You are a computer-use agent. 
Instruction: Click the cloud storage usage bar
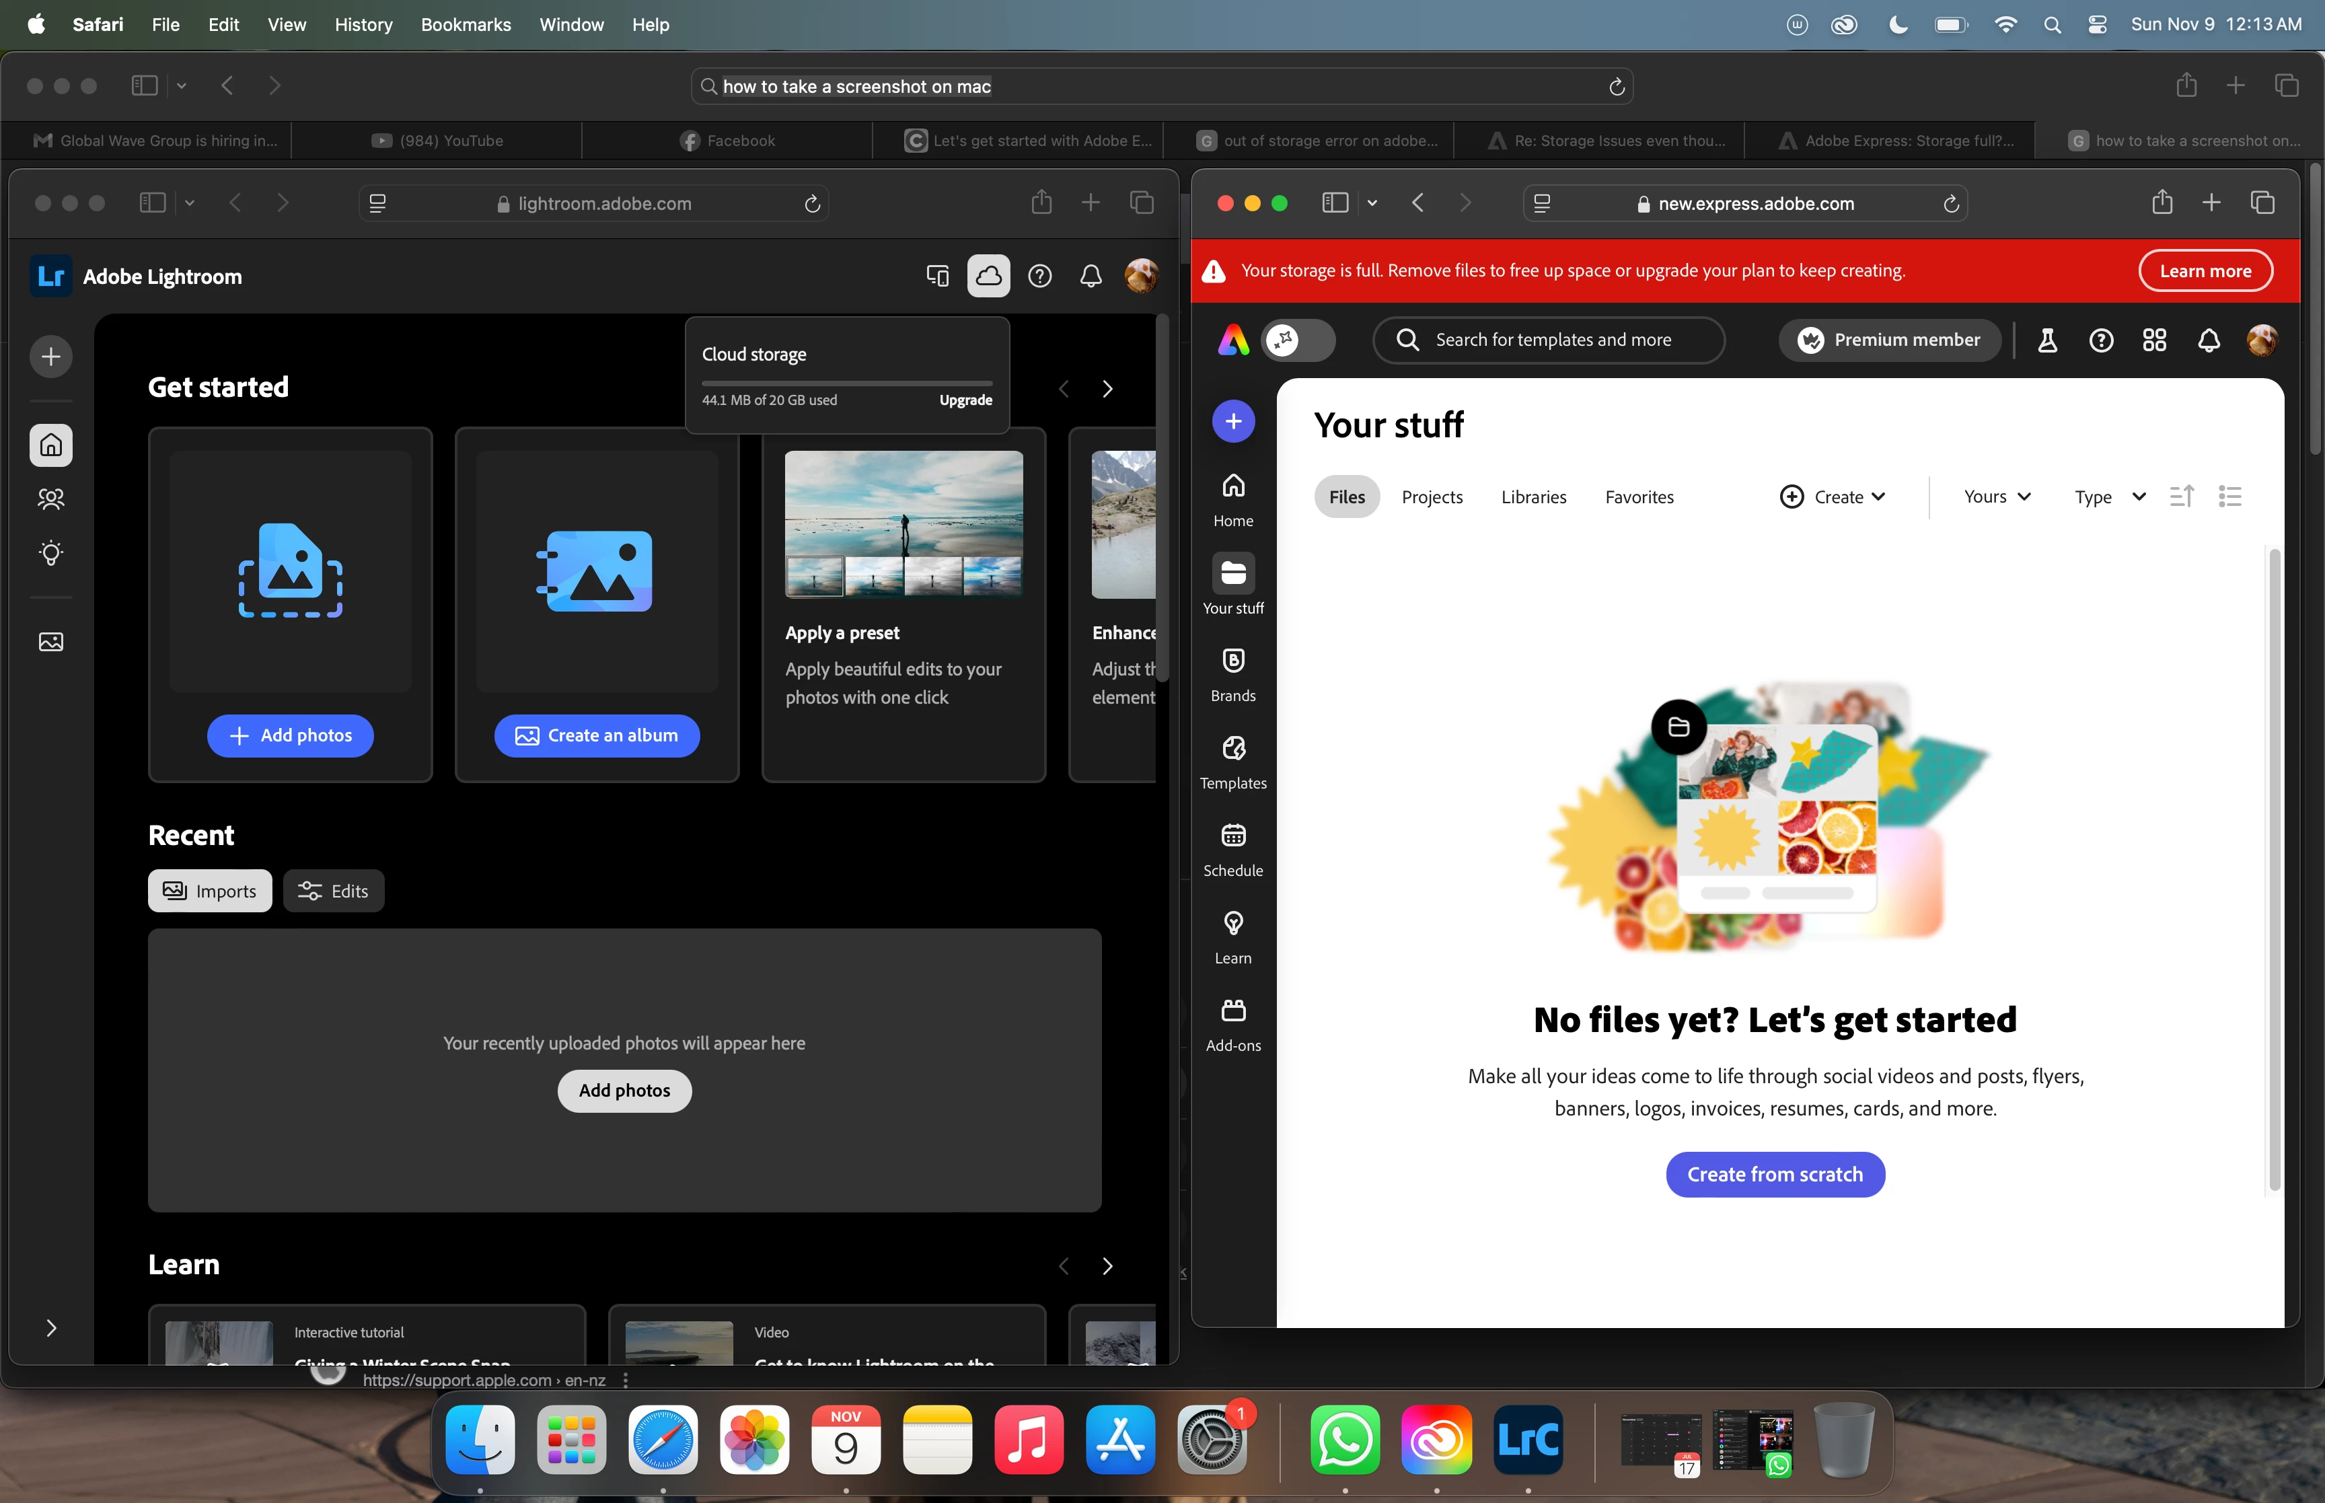846,383
